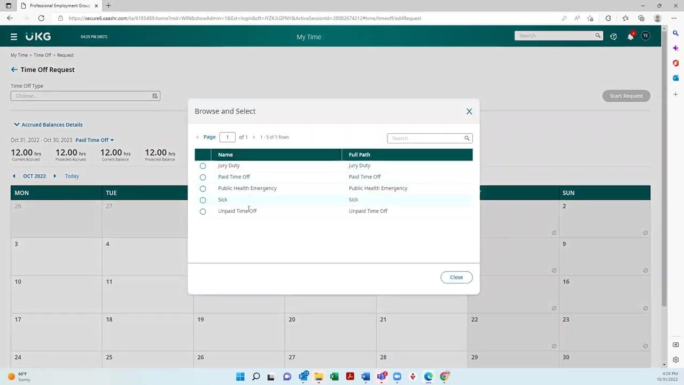Select the Paid Time Off radio button
684x385 pixels.
pyautogui.click(x=203, y=177)
